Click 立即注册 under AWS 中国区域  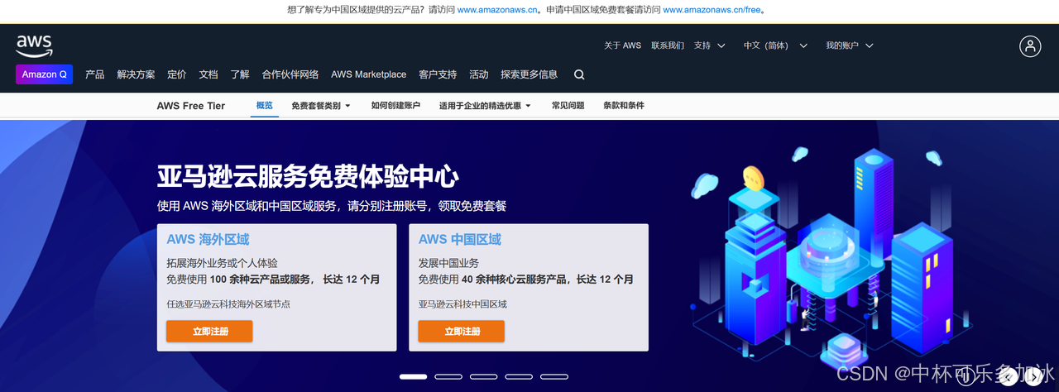(x=462, y=331)
